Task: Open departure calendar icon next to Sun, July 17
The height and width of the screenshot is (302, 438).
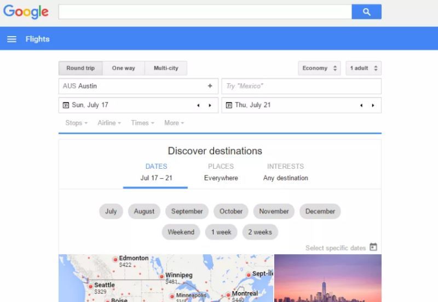Action: tap(66, 105)
